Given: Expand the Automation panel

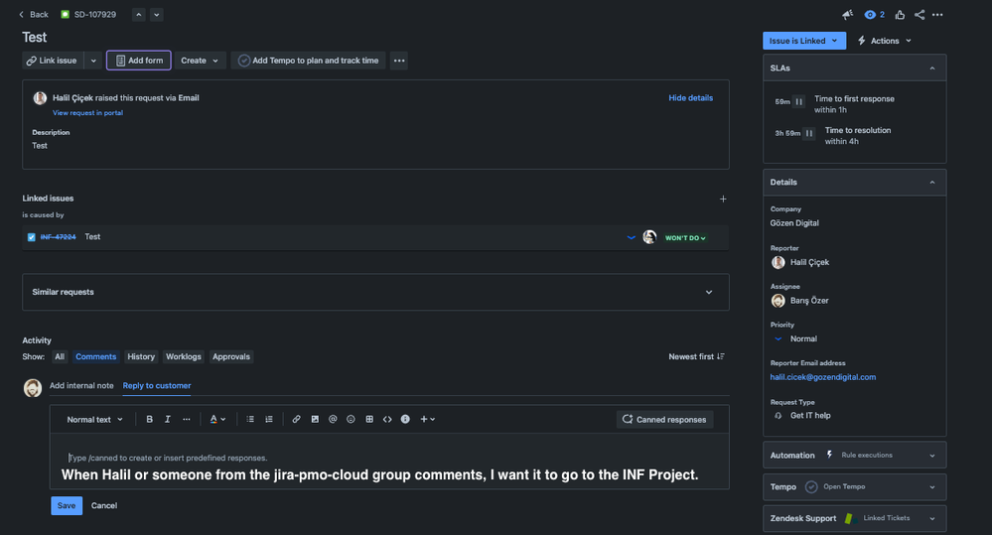Looking at the screenshot, I should tap(854, 456).
